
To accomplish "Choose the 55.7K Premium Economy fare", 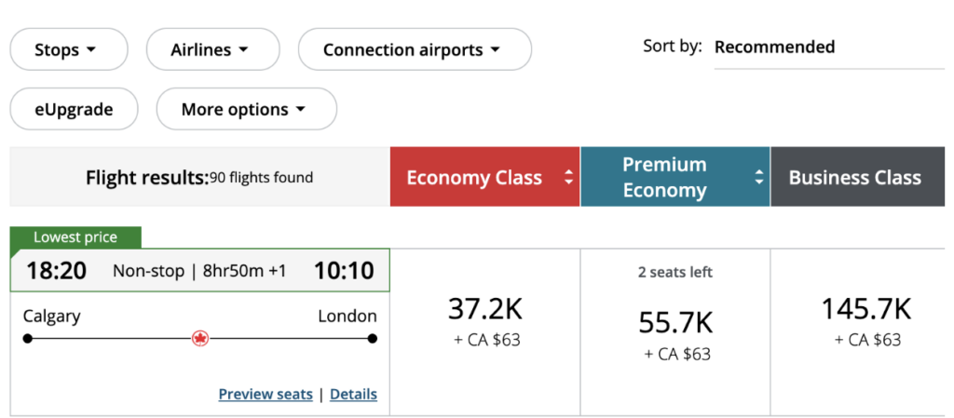I will (675, 333).
